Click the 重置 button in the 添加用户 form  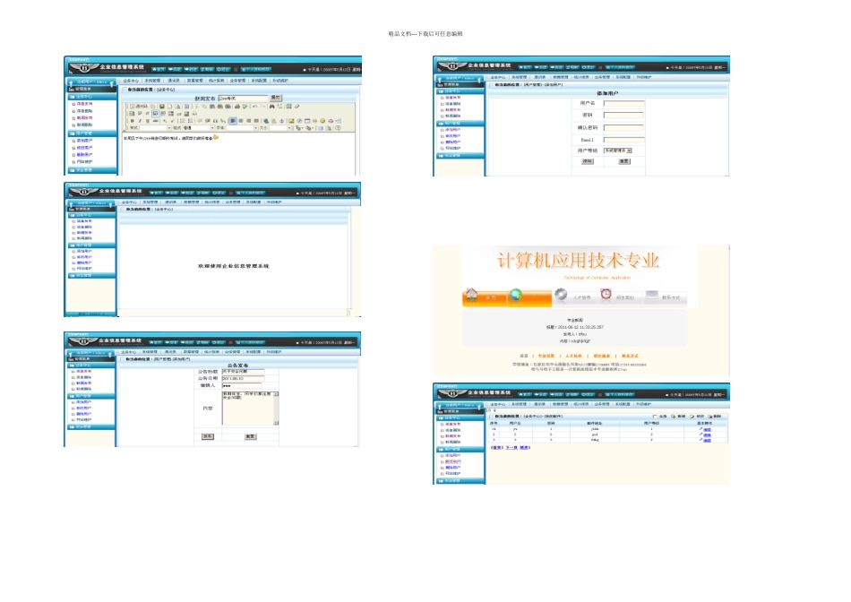tap(624, 161)
